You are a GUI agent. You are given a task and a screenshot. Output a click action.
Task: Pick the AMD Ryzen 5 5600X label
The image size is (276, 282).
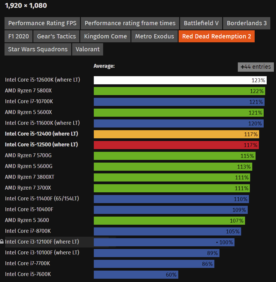coord(29,112)
